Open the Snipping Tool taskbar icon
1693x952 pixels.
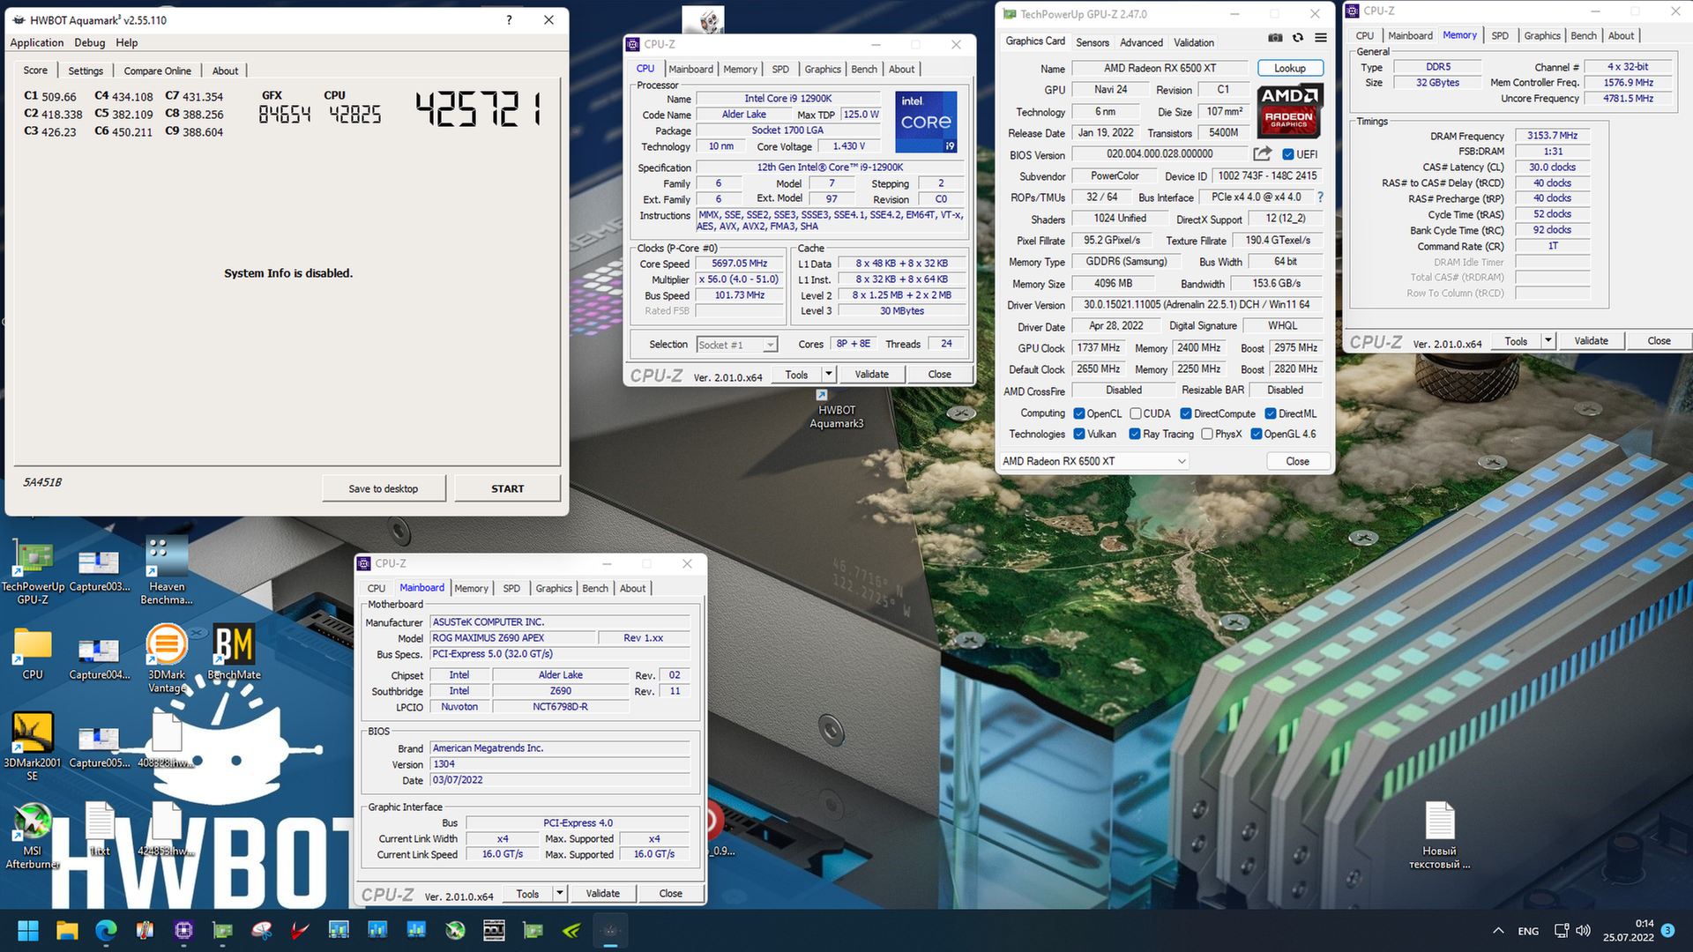(261, 931)
